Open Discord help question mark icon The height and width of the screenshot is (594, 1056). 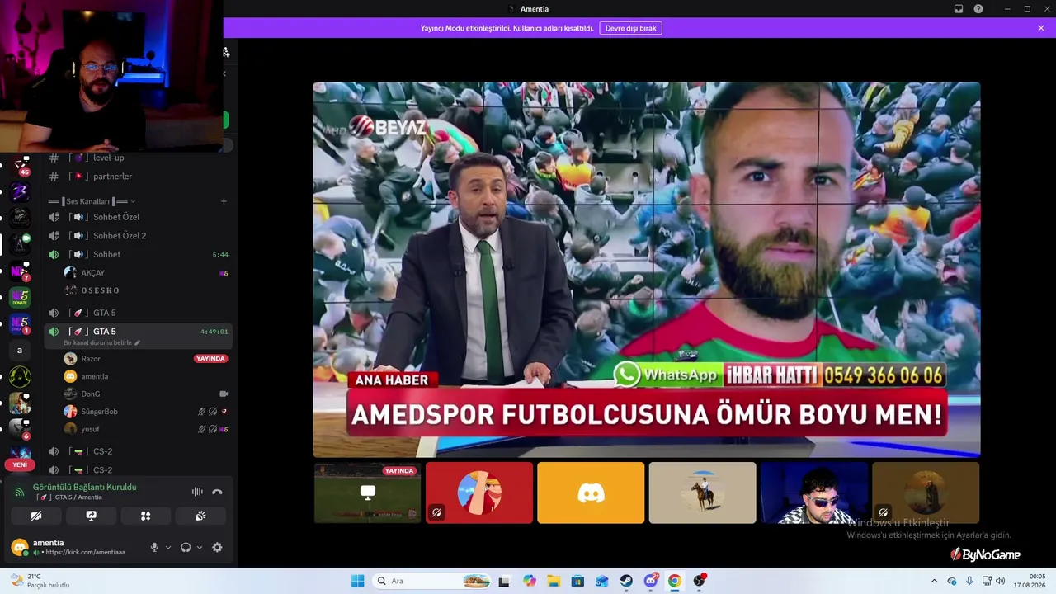coord(978,9)
